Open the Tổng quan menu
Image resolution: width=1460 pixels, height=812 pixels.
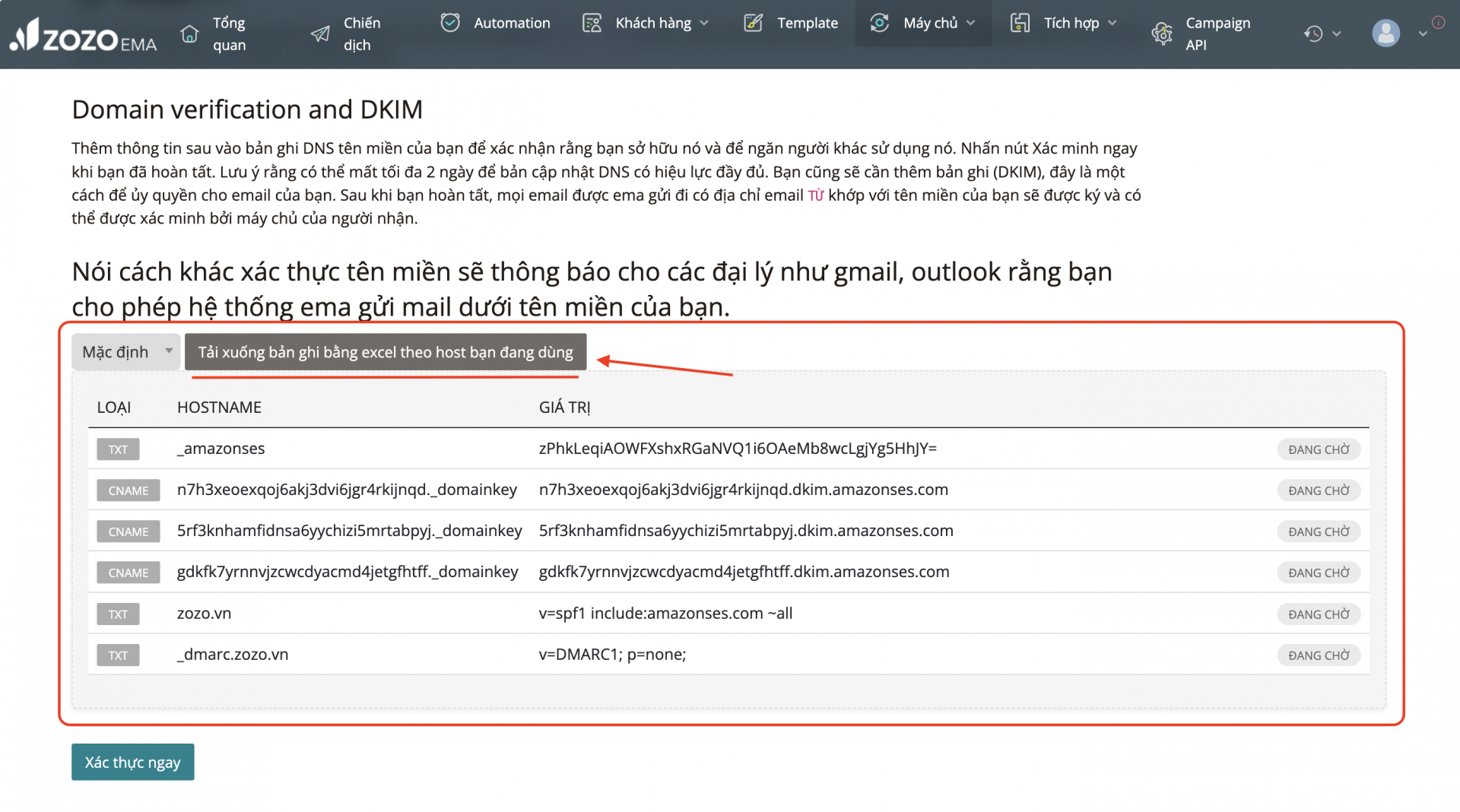pyautogui.click(x=229, y=33)
